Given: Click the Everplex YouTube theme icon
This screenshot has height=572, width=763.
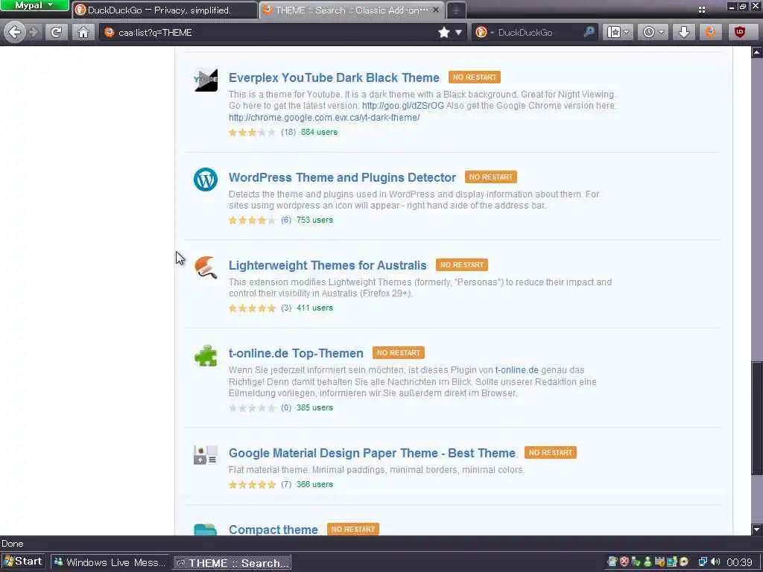Looking at the screenshot, I should pyautogui.click(x=206, y=79).
